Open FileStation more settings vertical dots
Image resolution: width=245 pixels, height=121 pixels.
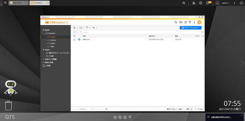(x=194, y=22)
